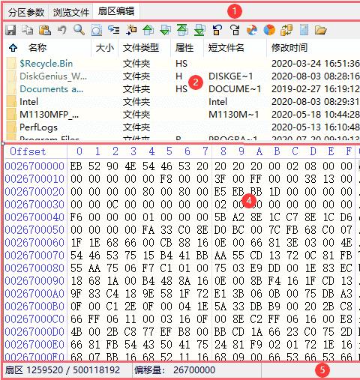Click the blue up arrow beside 名称
Image resolution: width=360 pixels, height=380 pixels.
[x=13, y=47]
